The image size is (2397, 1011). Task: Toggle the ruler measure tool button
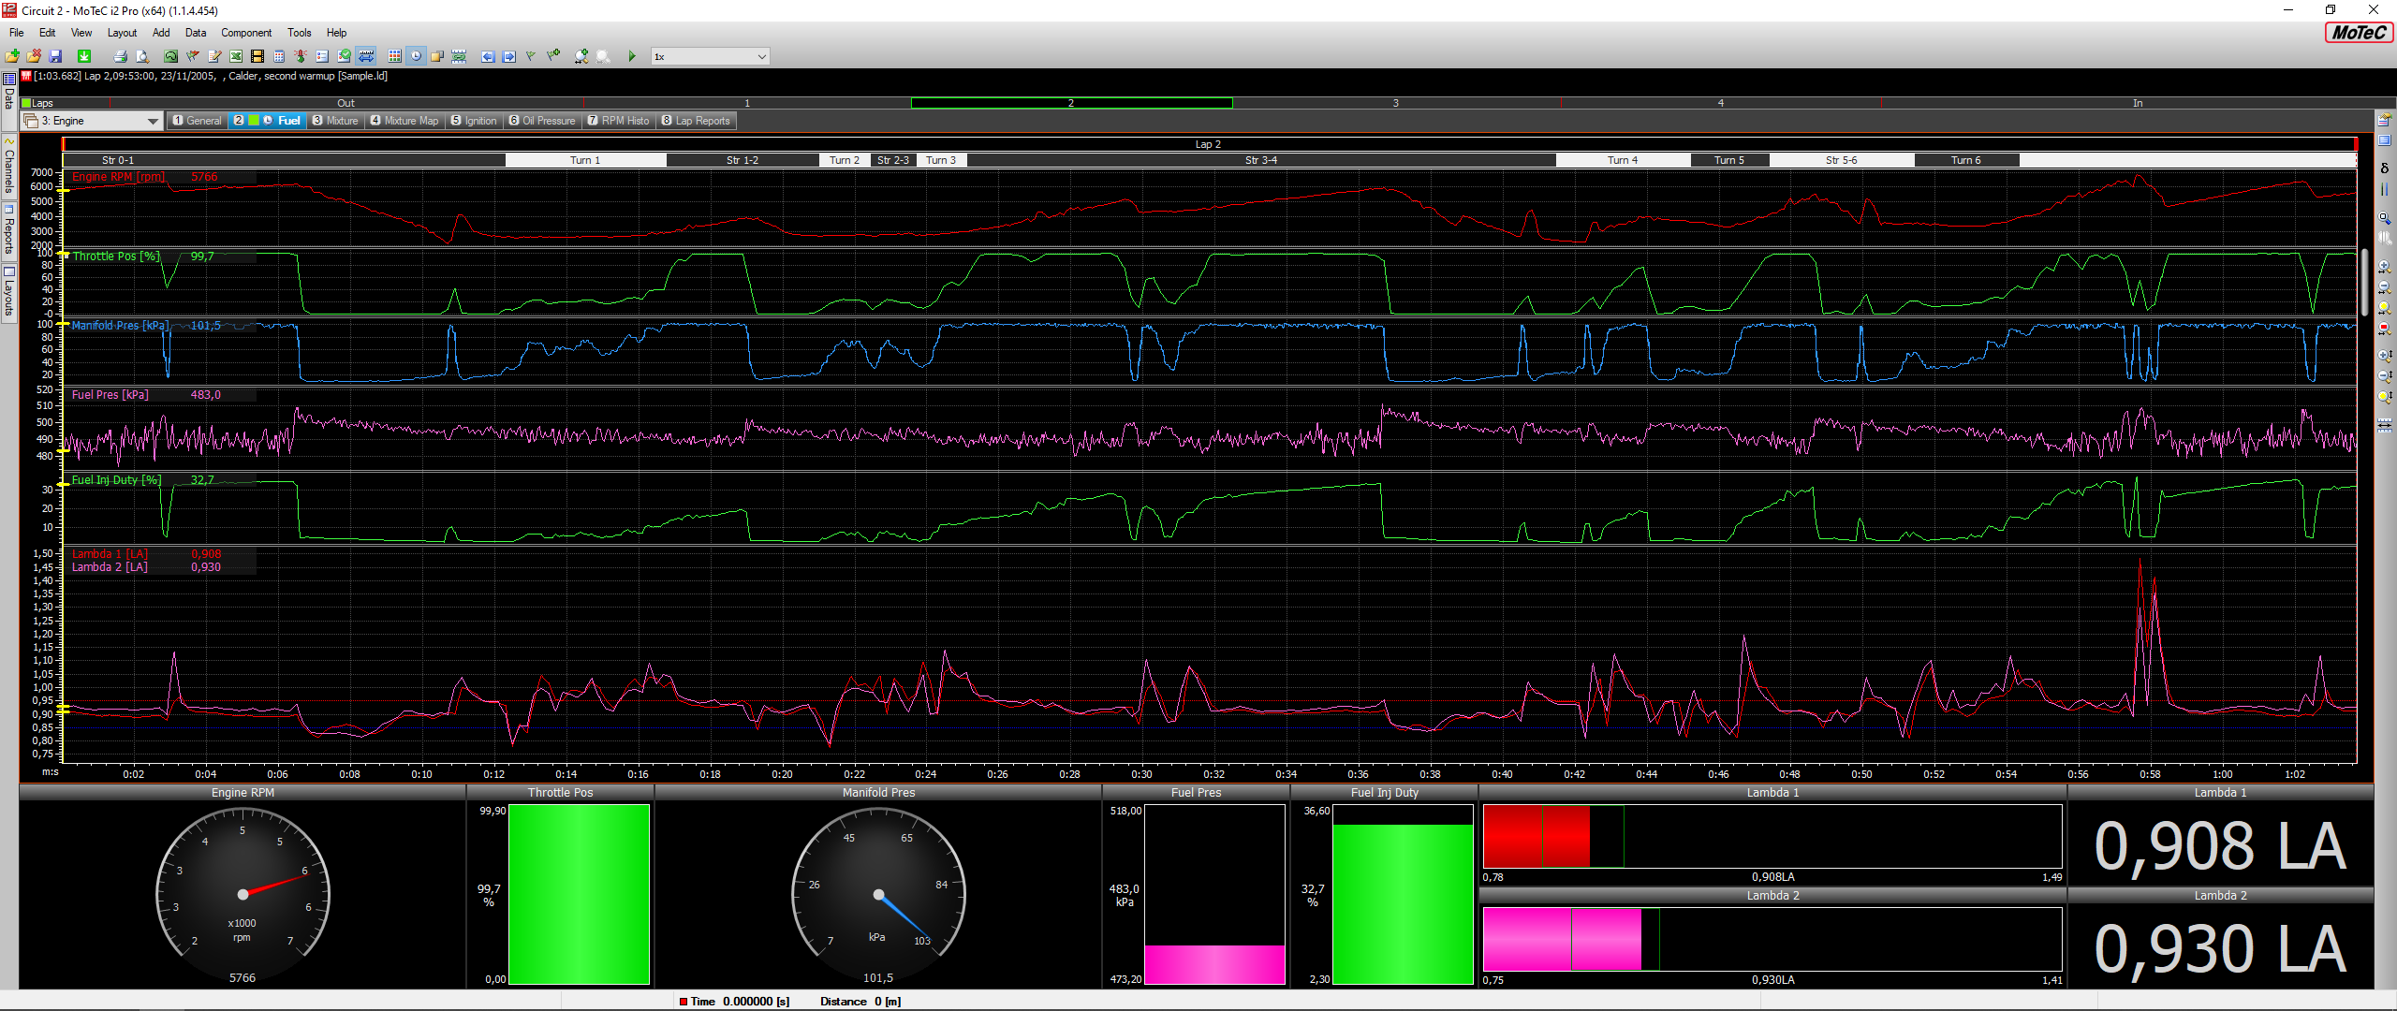point(366,56)
